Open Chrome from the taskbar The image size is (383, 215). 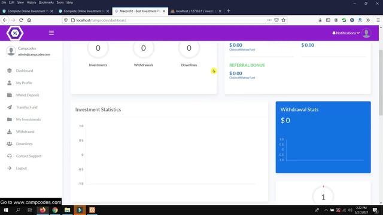click(55, 210)
